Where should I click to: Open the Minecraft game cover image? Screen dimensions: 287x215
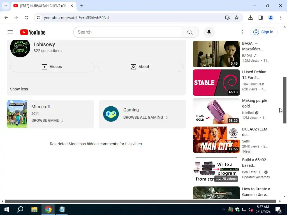click(x=17, y=114)
